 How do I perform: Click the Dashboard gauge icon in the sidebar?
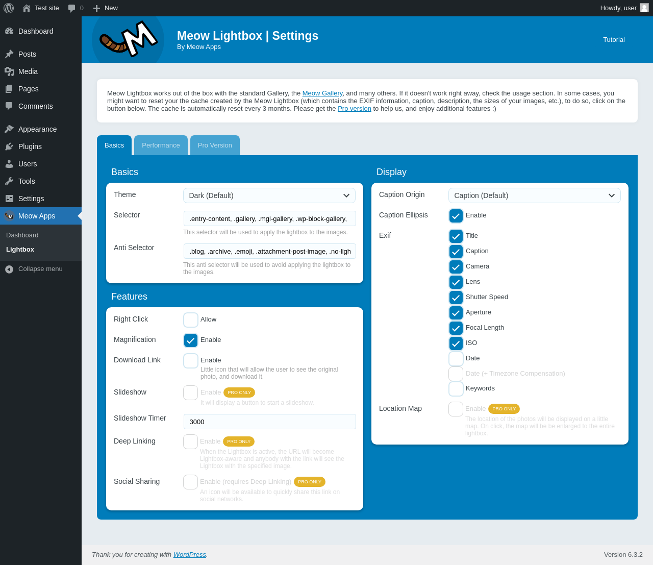pyautogui.click(x=9, y=31)
